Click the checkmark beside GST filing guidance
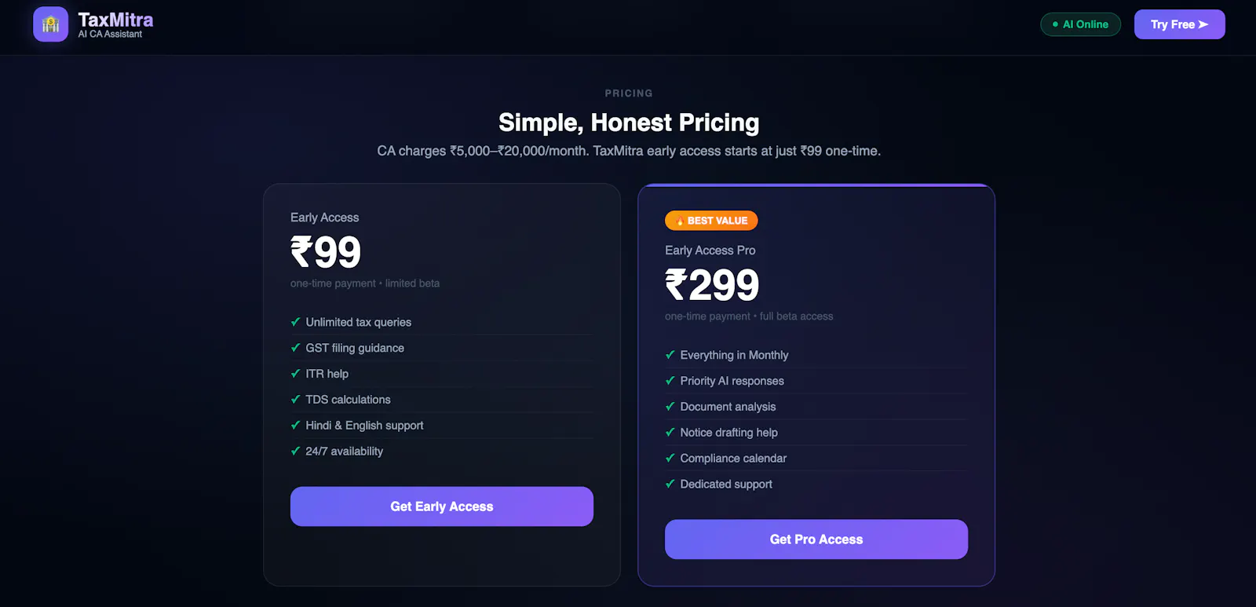1256x607 pixels. click(296, 348)
